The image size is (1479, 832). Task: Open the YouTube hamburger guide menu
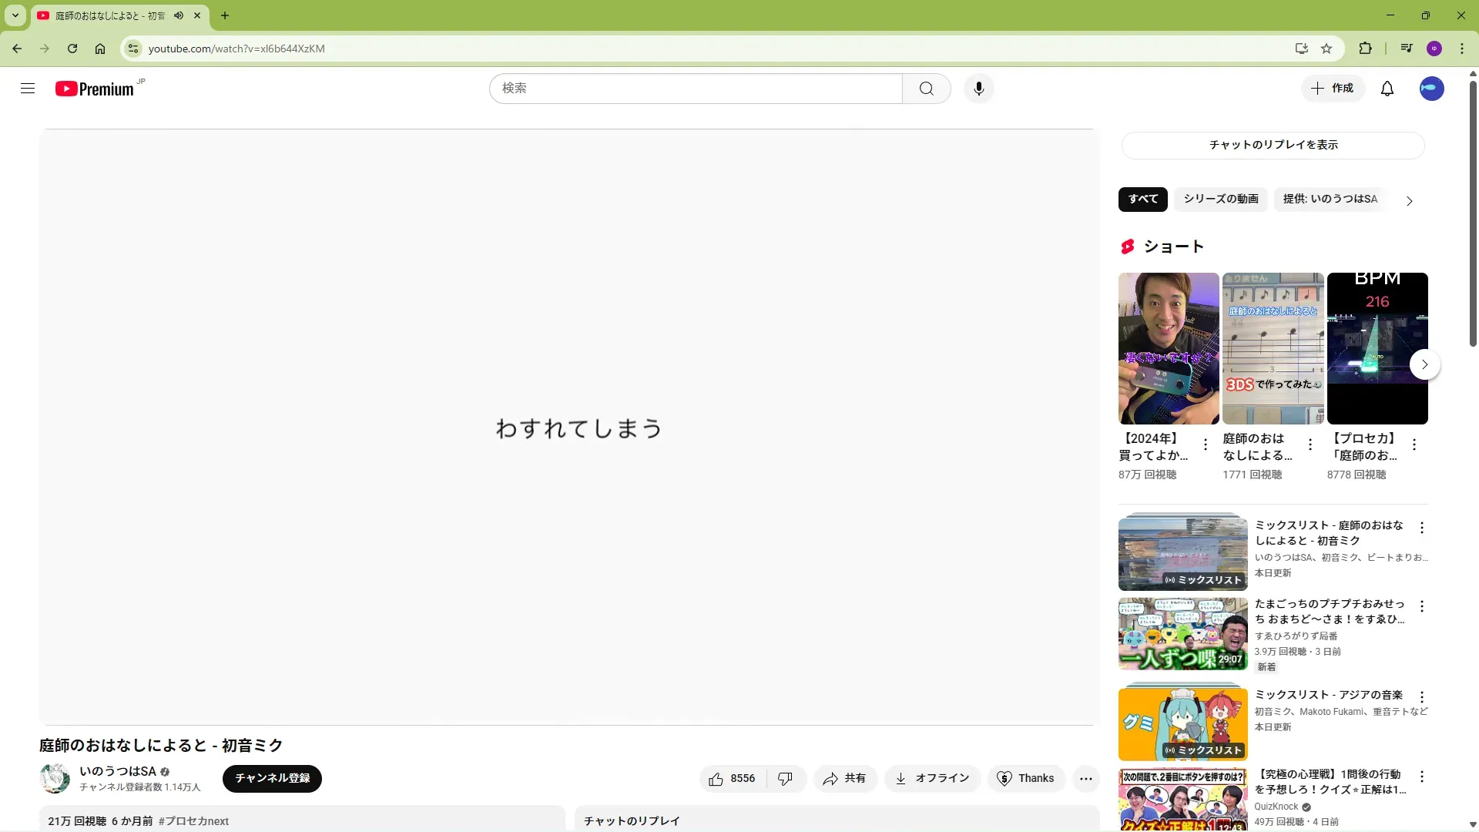28,89
